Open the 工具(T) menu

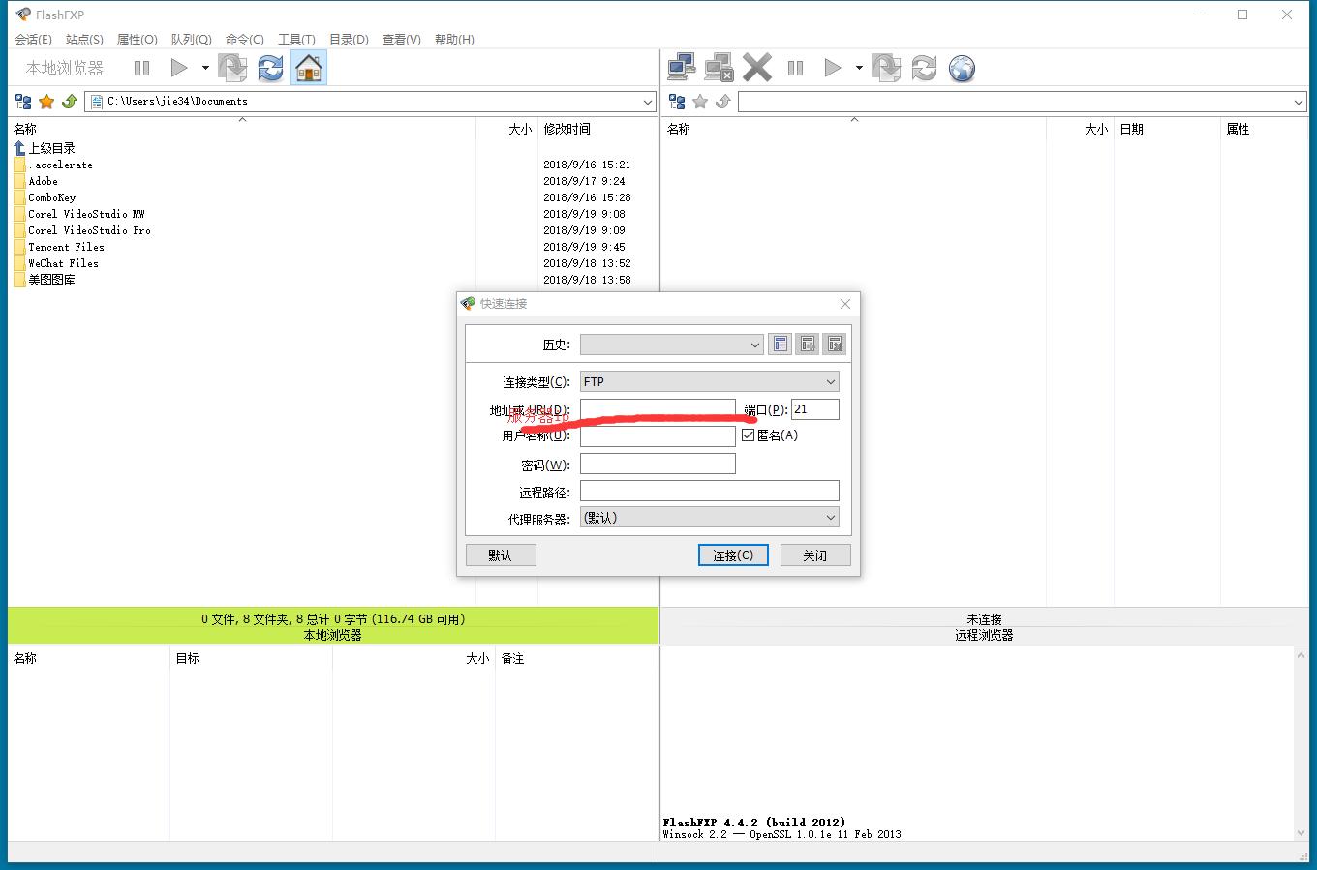pyautogui.click(x=296, y=40)
